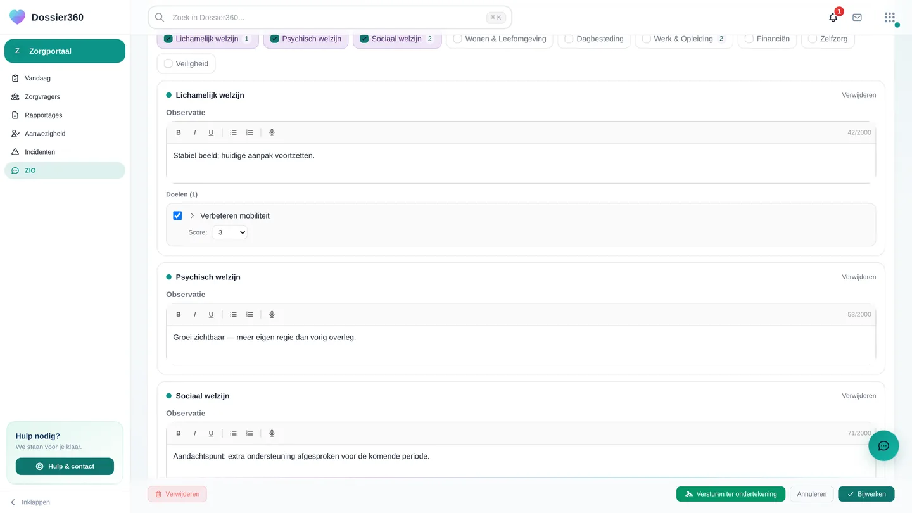The height and width of the screenshot is (513, 912).
Task: Click Bold in Psychisch welzijn editor
Action: pyautogui.click(x=179, y=314)
